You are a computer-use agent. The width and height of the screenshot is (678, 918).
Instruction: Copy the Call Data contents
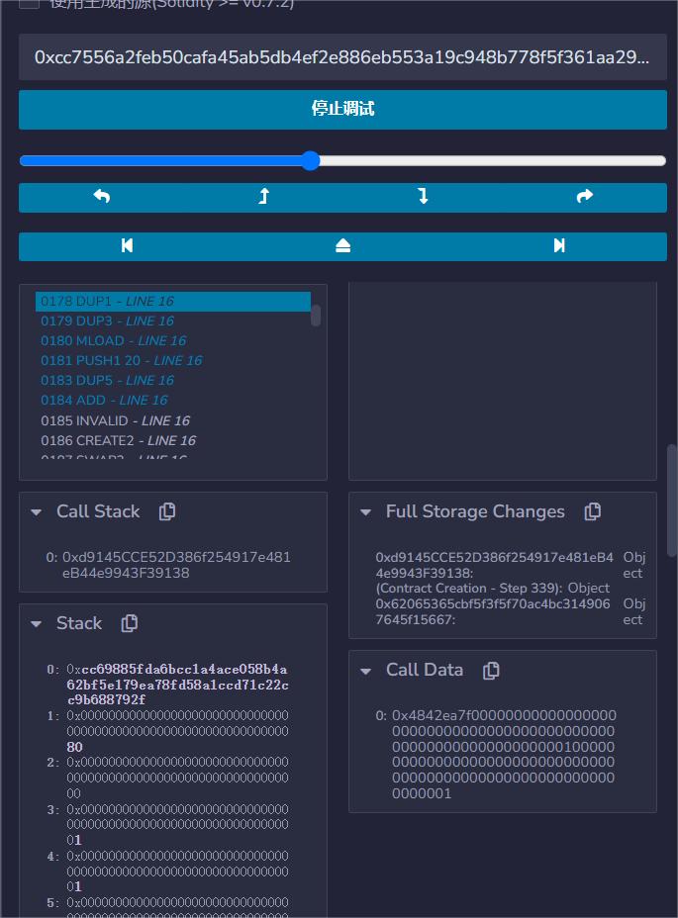click(x=491, y=671)
